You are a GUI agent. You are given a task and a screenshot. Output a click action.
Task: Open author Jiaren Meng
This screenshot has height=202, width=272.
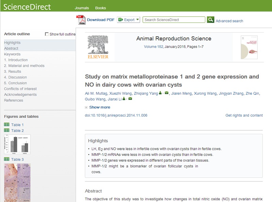181,94
